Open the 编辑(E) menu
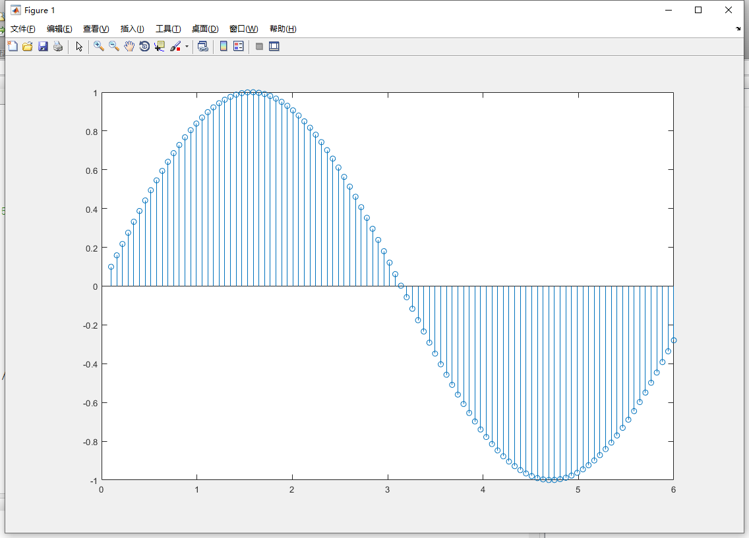 59,28
